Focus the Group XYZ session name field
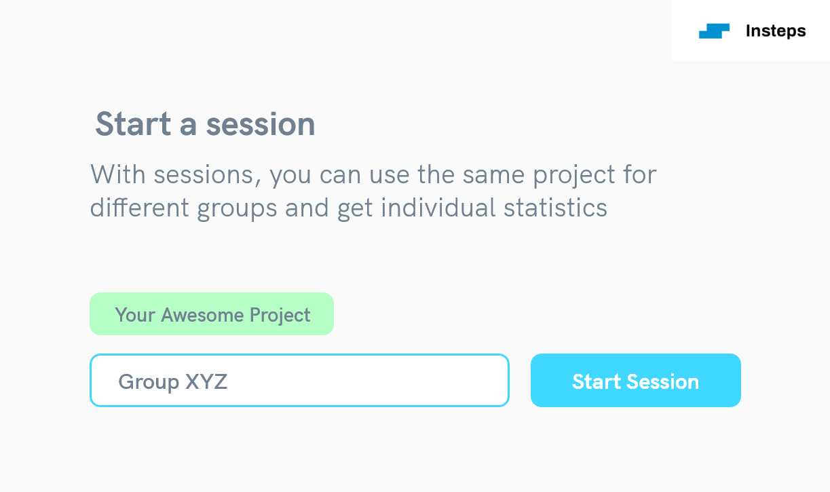This screenshot has height=492, width=830. pos(299,381)
